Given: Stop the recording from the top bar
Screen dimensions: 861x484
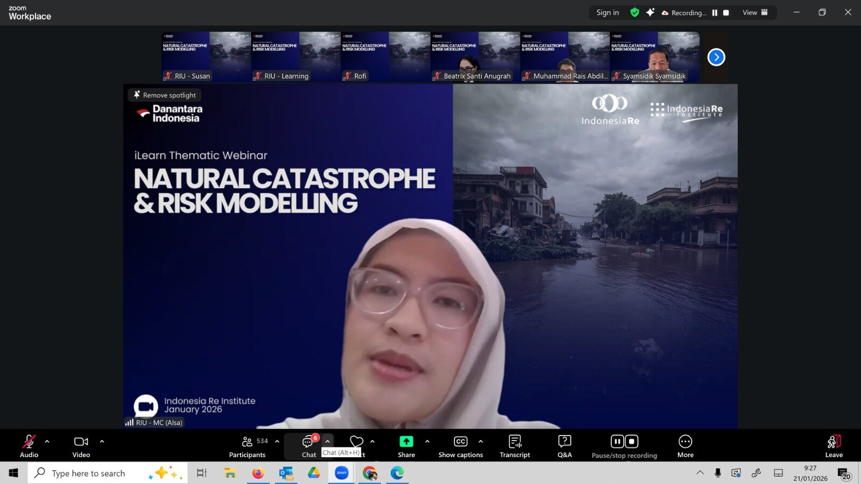Looking at the screenshot, I should (726, 12).
